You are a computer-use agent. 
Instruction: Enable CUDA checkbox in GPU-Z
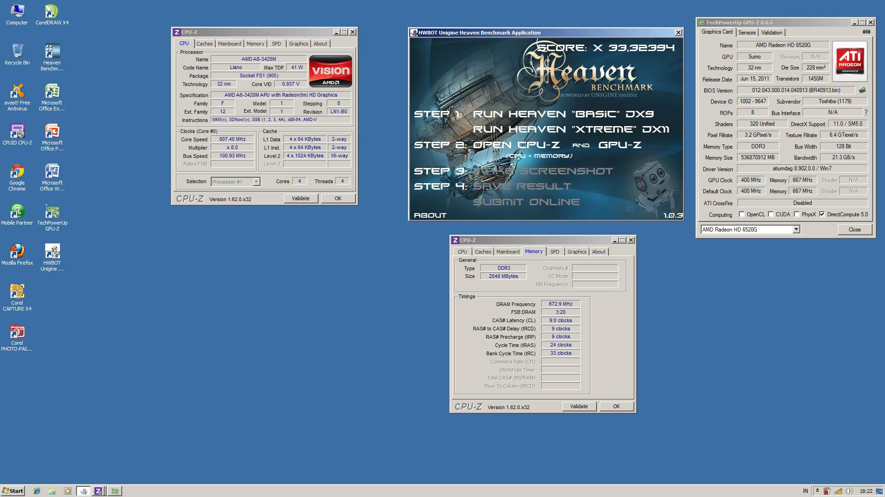[771, 214]
